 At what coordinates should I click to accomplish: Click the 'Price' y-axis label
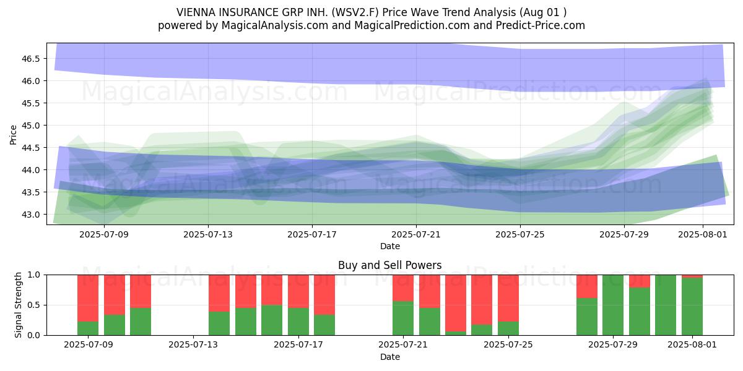click(13, 134)
